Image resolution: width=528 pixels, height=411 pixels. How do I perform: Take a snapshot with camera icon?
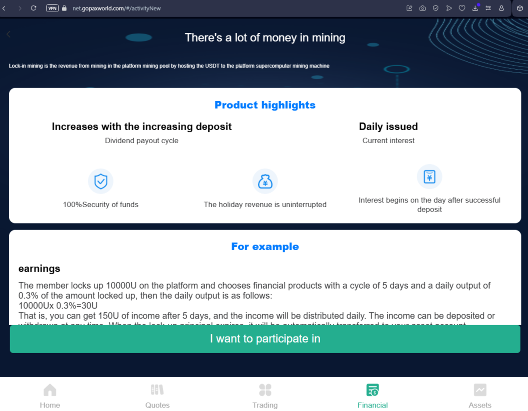click(x=422, y=8)
